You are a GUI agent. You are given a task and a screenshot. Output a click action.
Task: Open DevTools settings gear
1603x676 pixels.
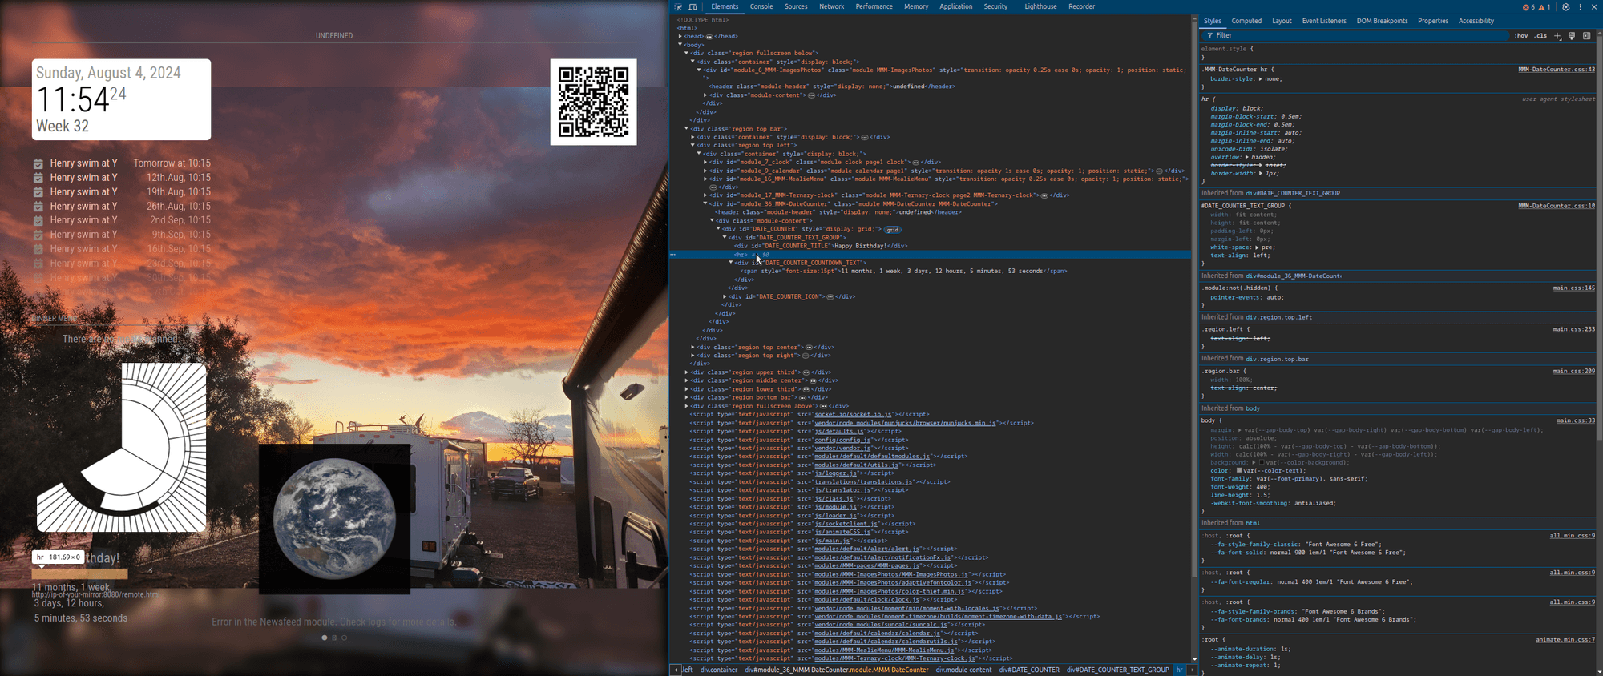click(1565, 6)
